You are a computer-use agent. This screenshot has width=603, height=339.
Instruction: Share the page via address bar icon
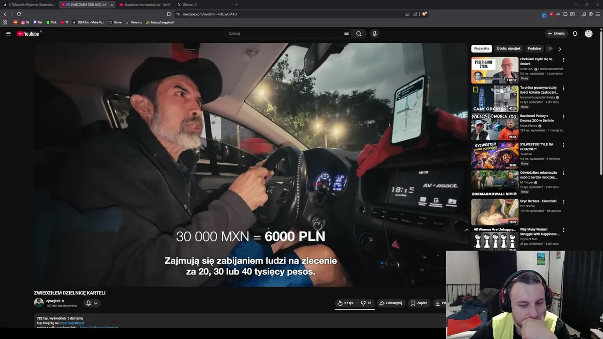click(x=416, y=14)
